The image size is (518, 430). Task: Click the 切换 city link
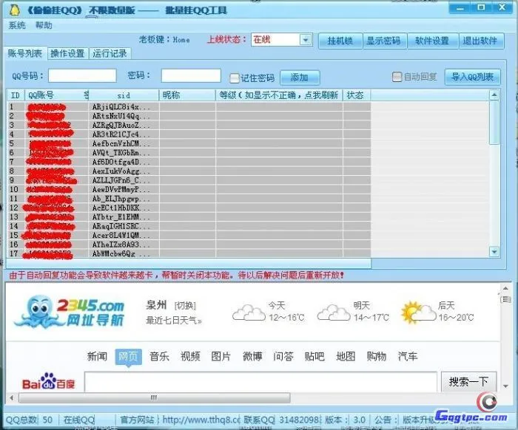tap(185, 306)
